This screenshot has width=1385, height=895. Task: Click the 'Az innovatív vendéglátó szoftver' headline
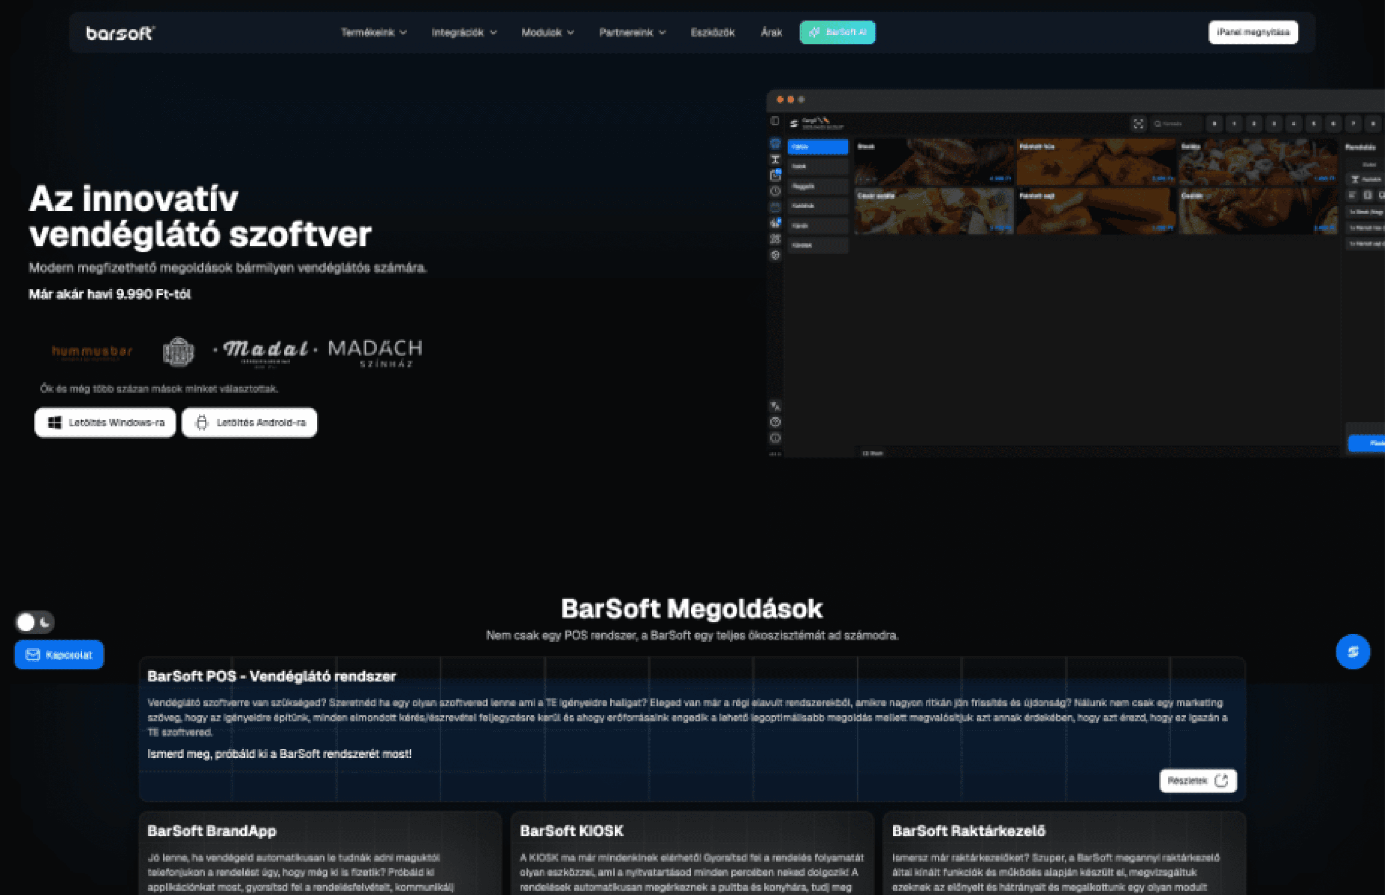200,216
